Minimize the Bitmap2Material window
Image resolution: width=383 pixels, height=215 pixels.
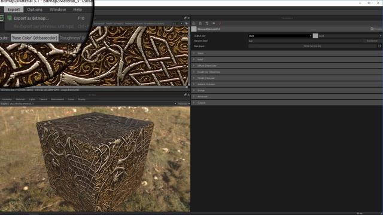point(360,3)
